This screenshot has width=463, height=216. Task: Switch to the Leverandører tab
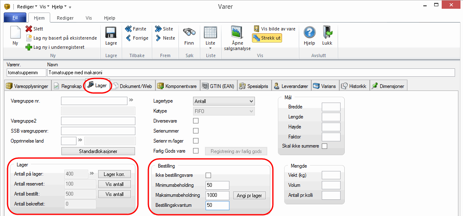[291, 86]
